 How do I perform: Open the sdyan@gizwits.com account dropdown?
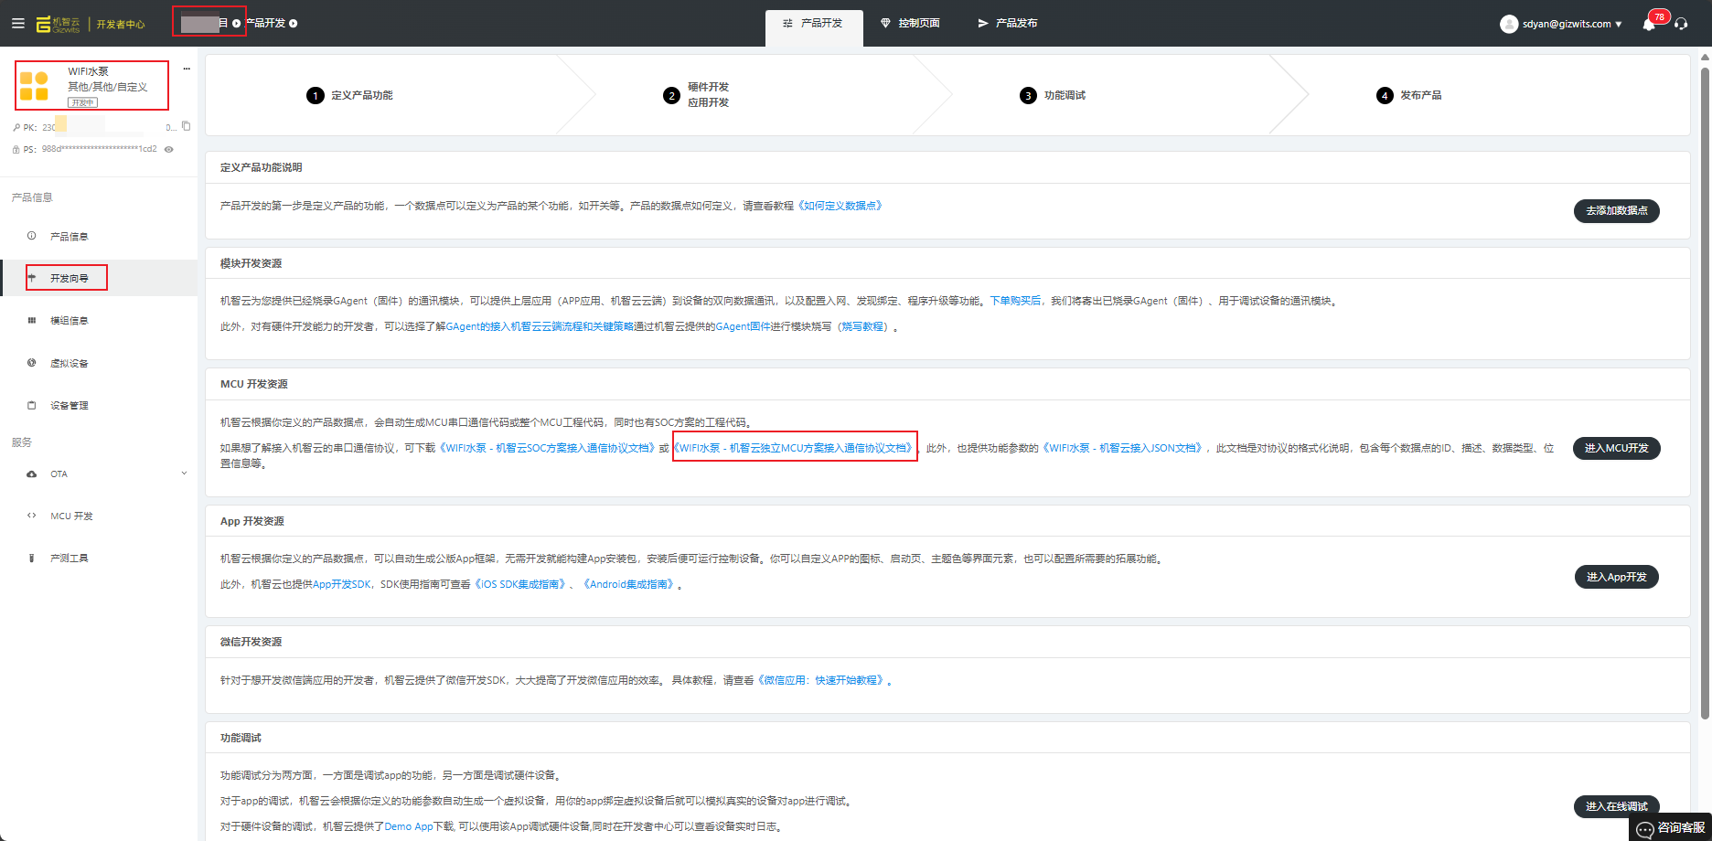(x=1571, y=24)
